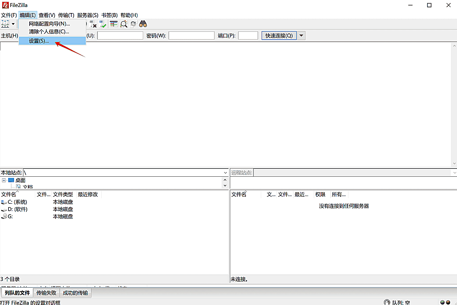Select 设置(S)... in the Edit menu

[52, 41]
